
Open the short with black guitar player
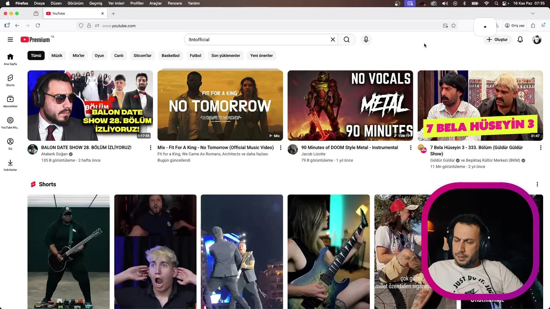click(x=69, y=251)
